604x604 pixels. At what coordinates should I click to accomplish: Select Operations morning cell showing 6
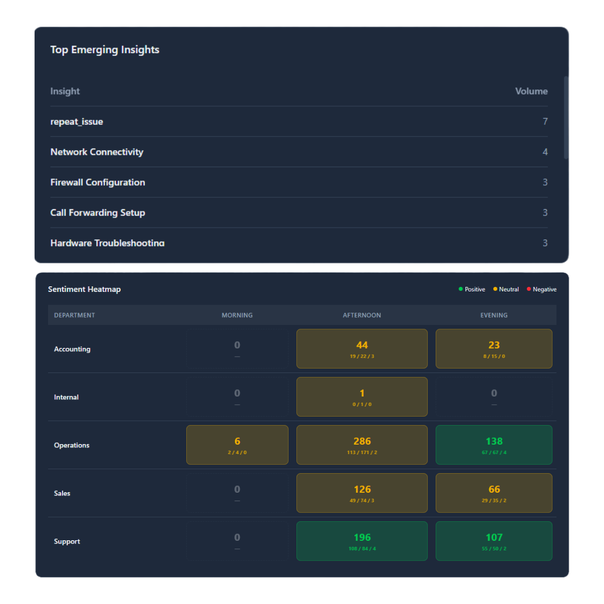tap(237, 445)
